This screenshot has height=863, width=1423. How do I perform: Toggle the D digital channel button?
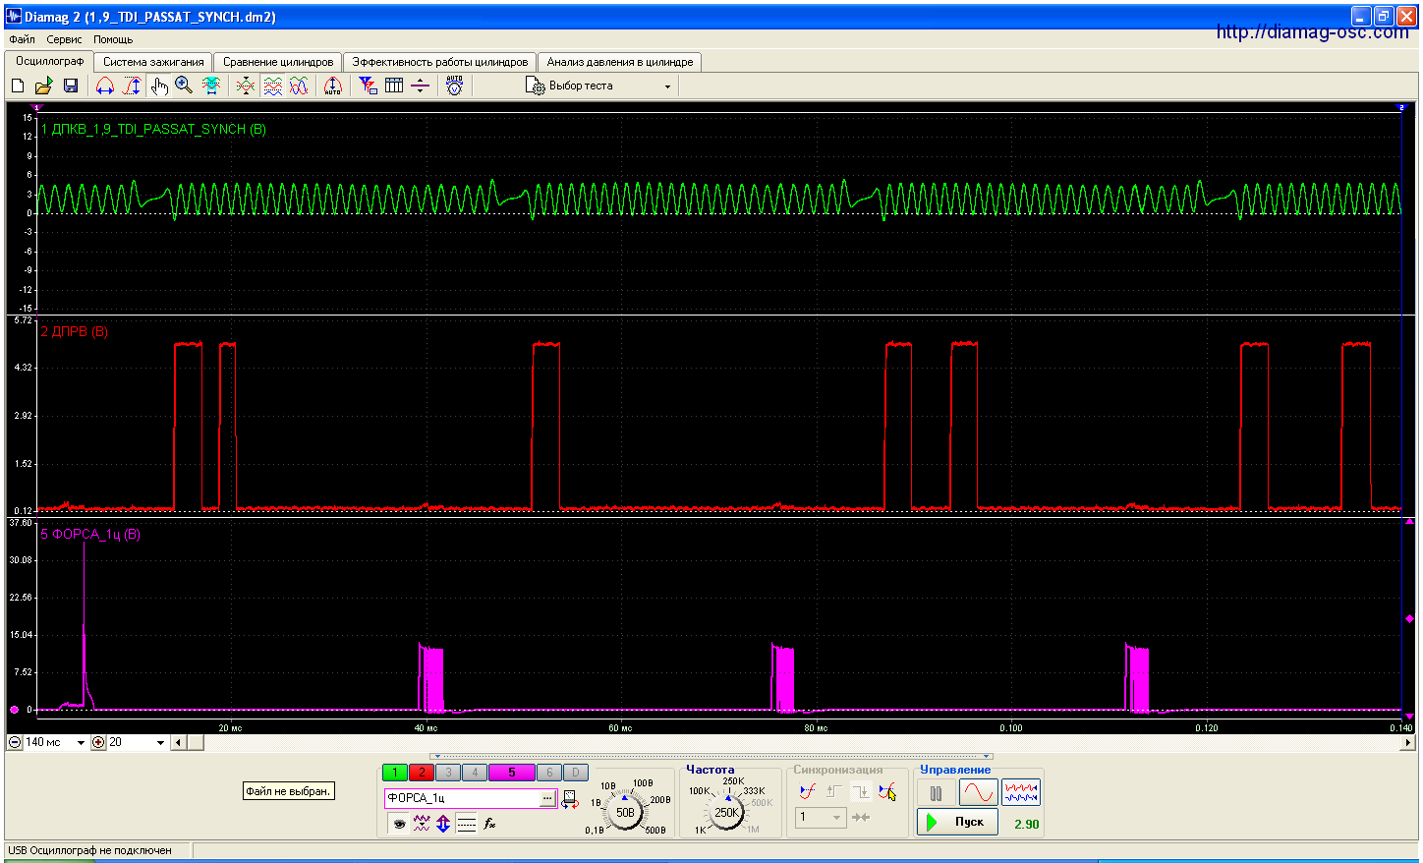[x=576, y=773]
